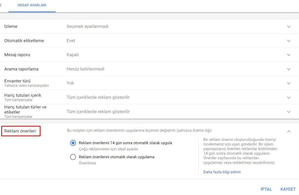The width and height of the screenshot is (299, 195).
Task: Click the Henüz belirlenmedi value text
Action: (x=85, y=69)
